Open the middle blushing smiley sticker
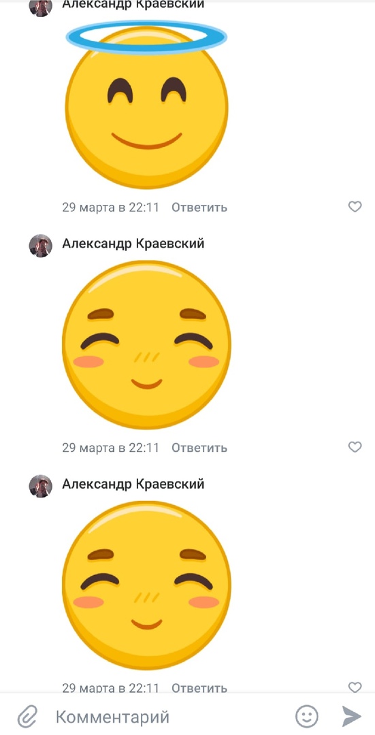The image size is (375, 735). [x=146, y=344]
